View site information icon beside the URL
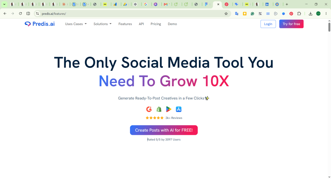This screenshot has height=179, width=331. click(x=37, y=14)
